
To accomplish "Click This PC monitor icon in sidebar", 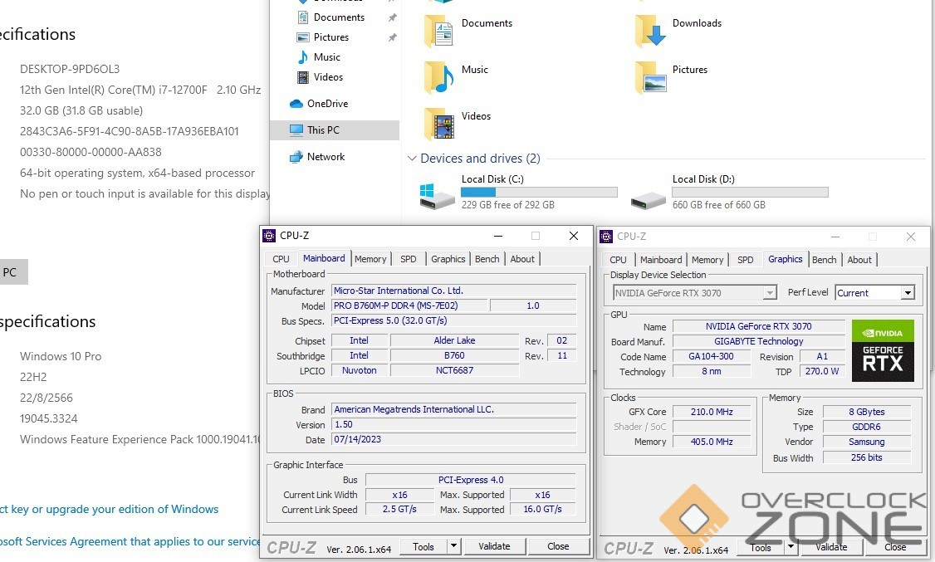I will [296, 130].
